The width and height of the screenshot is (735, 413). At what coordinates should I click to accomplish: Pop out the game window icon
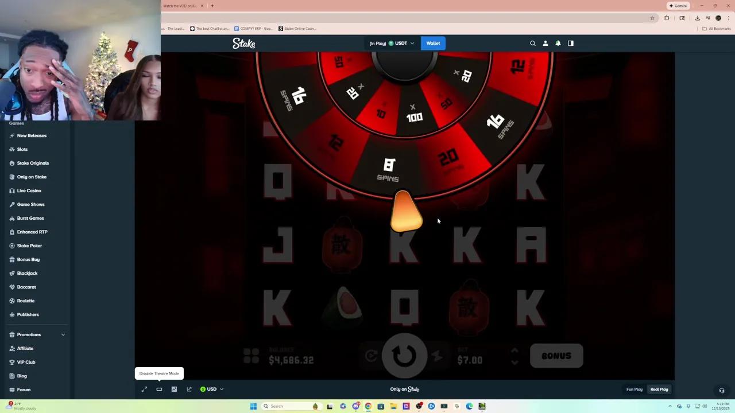[189, 389]
